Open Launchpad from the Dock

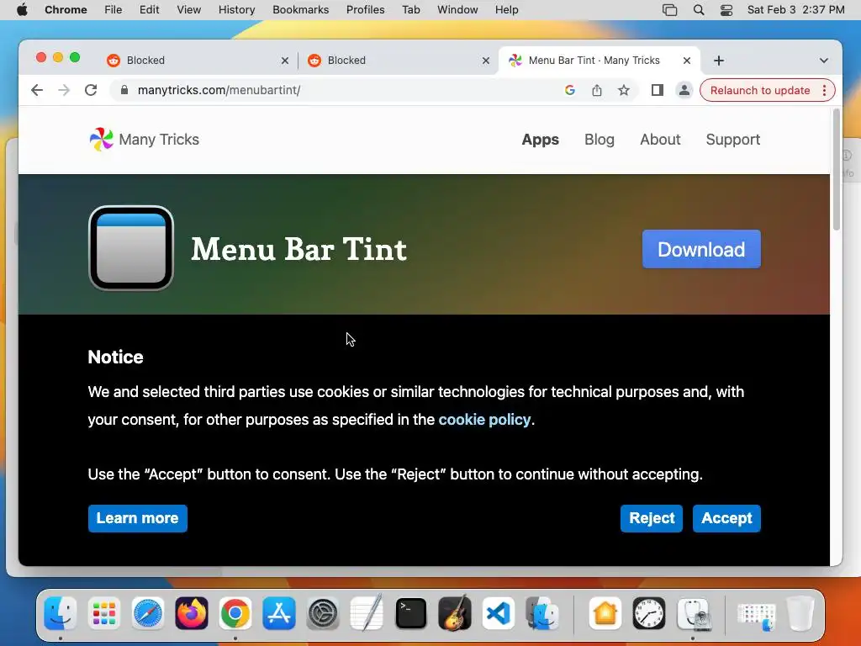click(x=103, y=613)
